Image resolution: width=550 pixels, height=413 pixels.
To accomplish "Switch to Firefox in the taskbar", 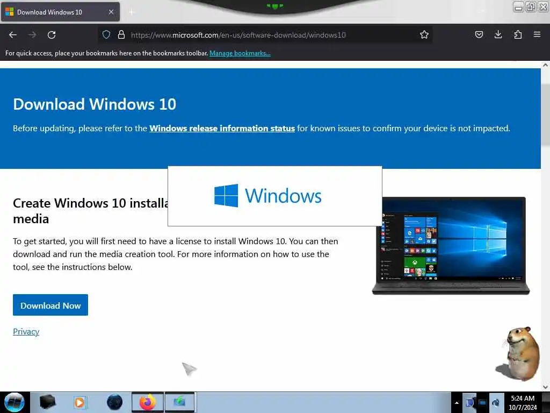I will (148, 402).
